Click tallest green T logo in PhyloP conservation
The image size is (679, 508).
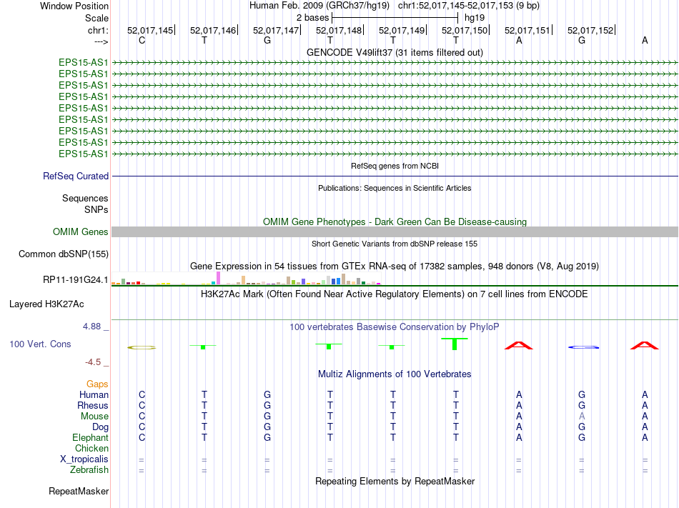(455, 344)
